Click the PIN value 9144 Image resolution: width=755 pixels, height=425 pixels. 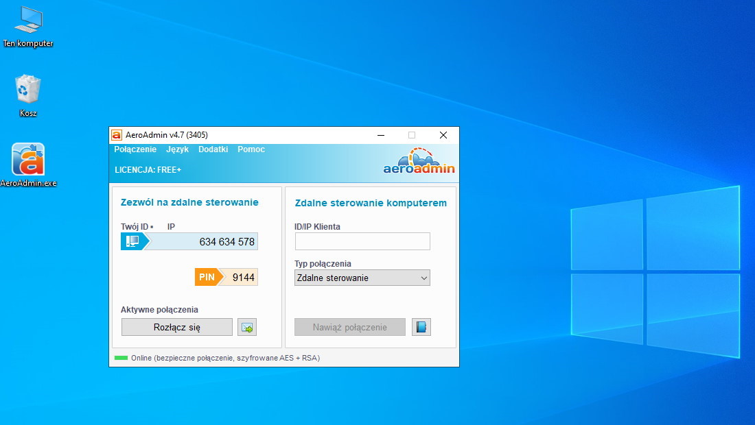(243, 278)
